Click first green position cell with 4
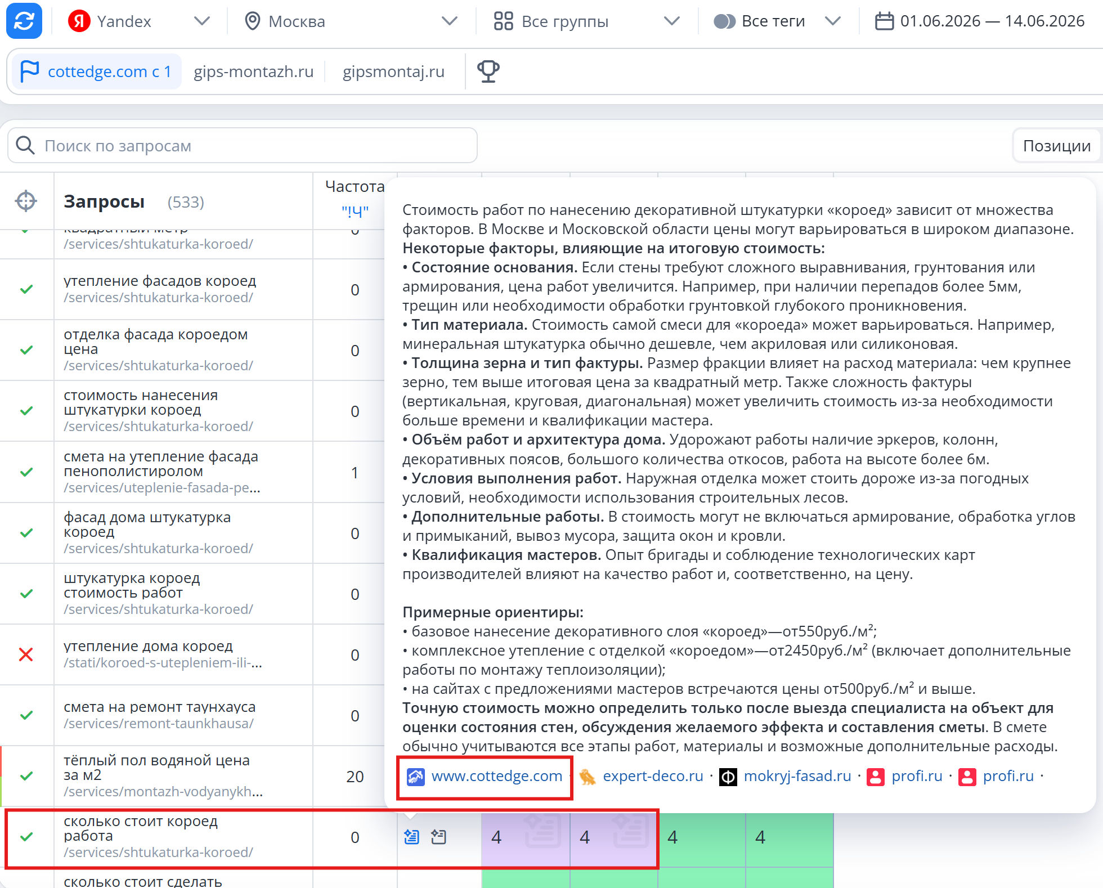 click(x=702, y=837)
